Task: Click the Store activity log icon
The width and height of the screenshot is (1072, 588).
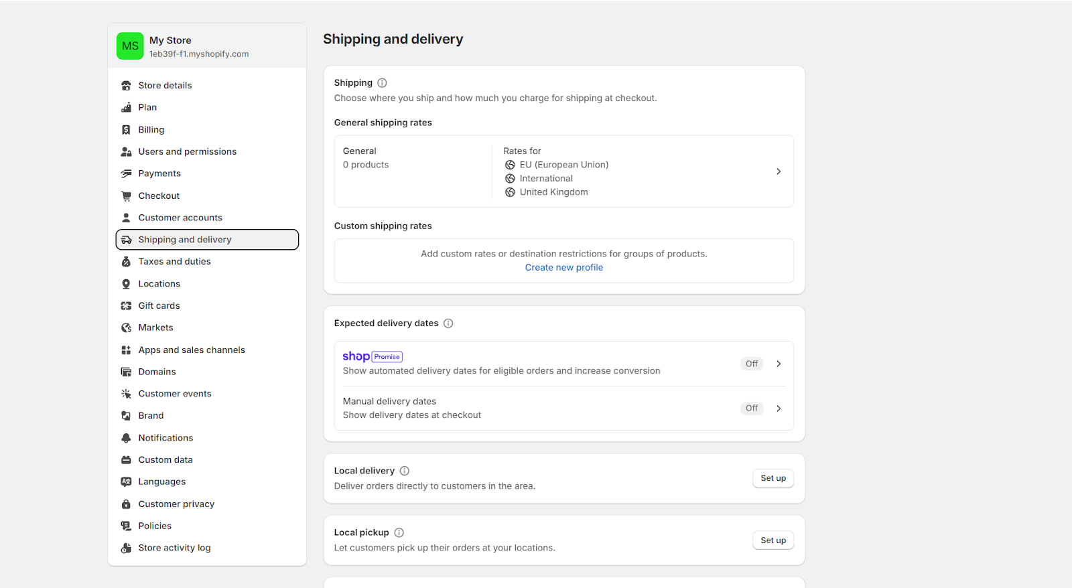Action: click(126, 548)
